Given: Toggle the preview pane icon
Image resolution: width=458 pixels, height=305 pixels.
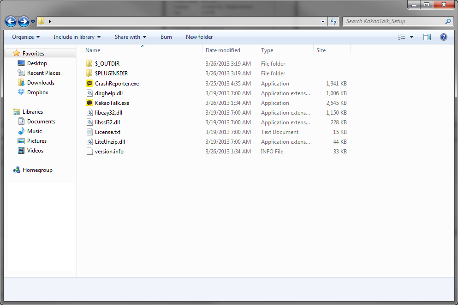Looking at the screenshot, I should click(x=427, y=37).
